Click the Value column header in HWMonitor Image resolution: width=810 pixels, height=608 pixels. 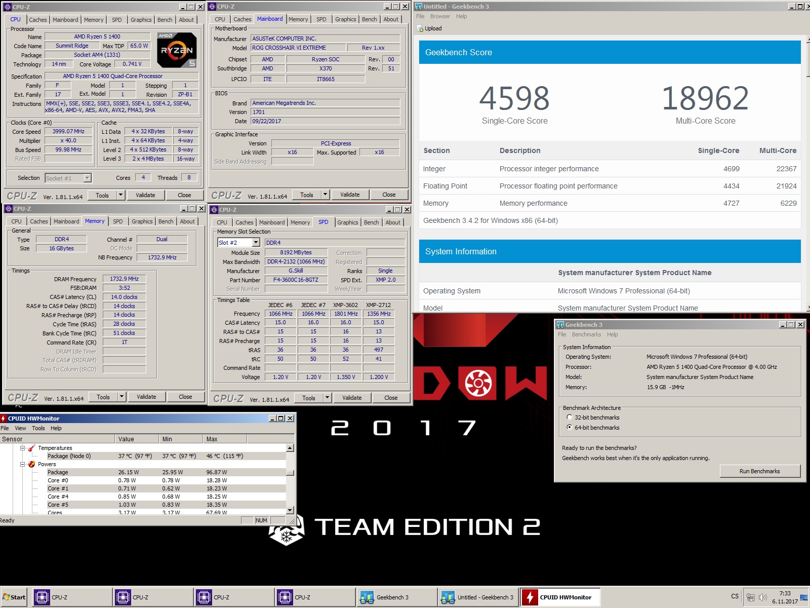pyautogui.click(x=137, y=439)
